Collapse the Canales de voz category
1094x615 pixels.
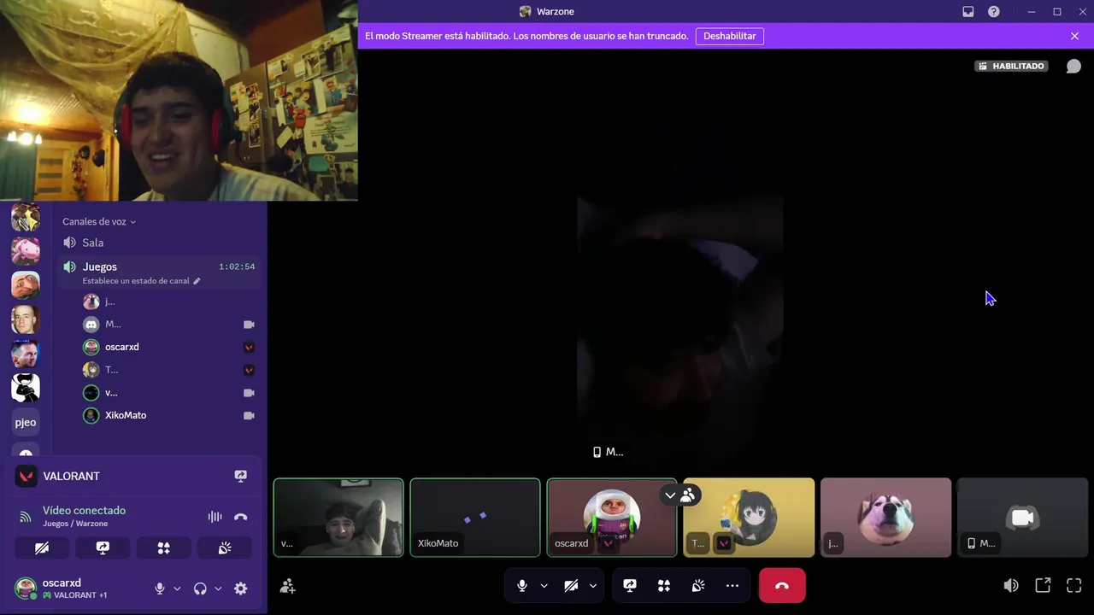click(x=99, y=222)
